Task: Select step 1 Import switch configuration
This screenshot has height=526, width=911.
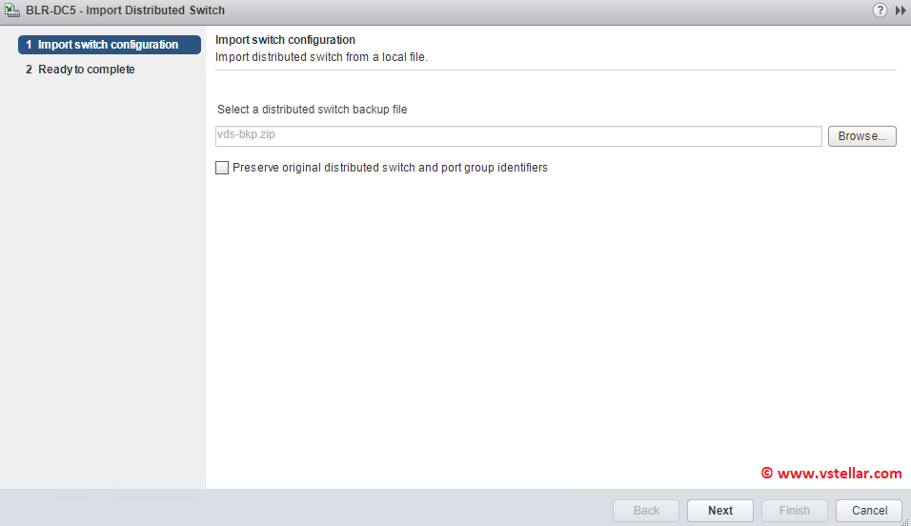Action: (109, 45)
